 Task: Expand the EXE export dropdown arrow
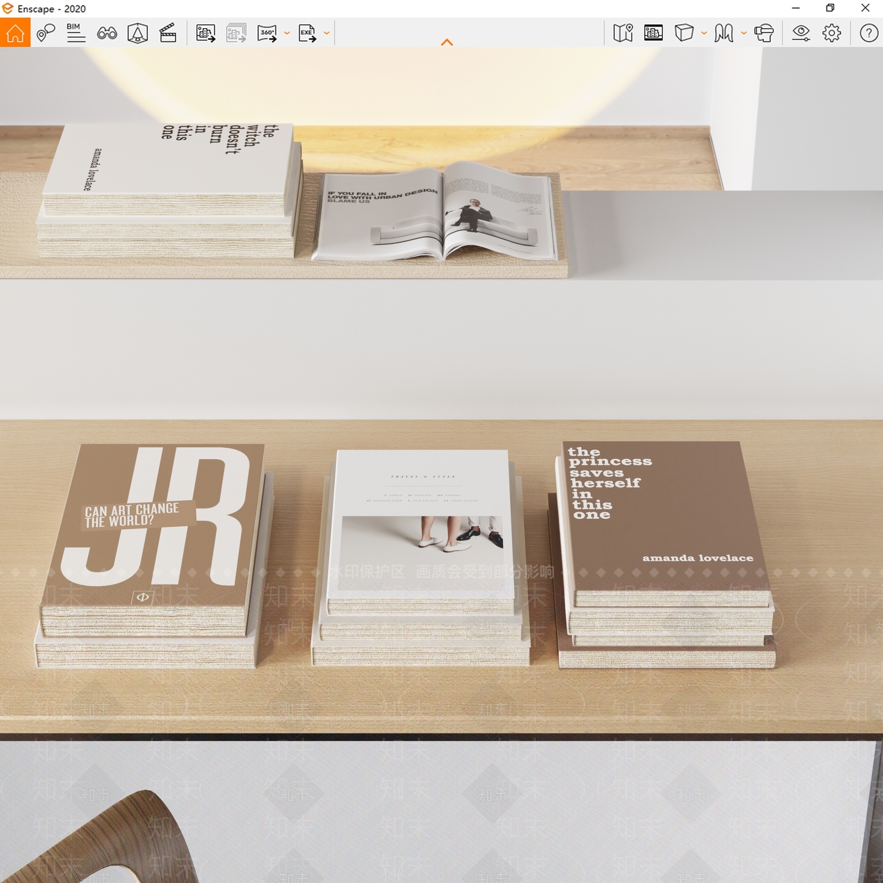point(327,33)
